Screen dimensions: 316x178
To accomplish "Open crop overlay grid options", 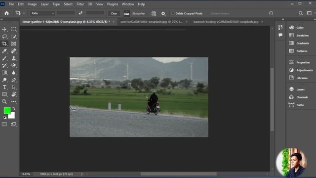I will coord(154,13).
